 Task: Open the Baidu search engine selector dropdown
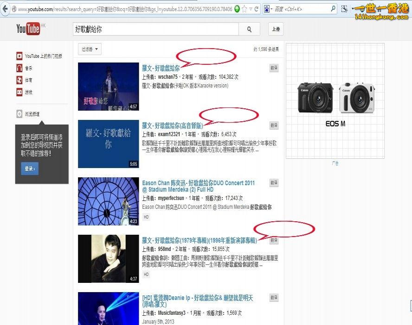(x=268, y=9)
